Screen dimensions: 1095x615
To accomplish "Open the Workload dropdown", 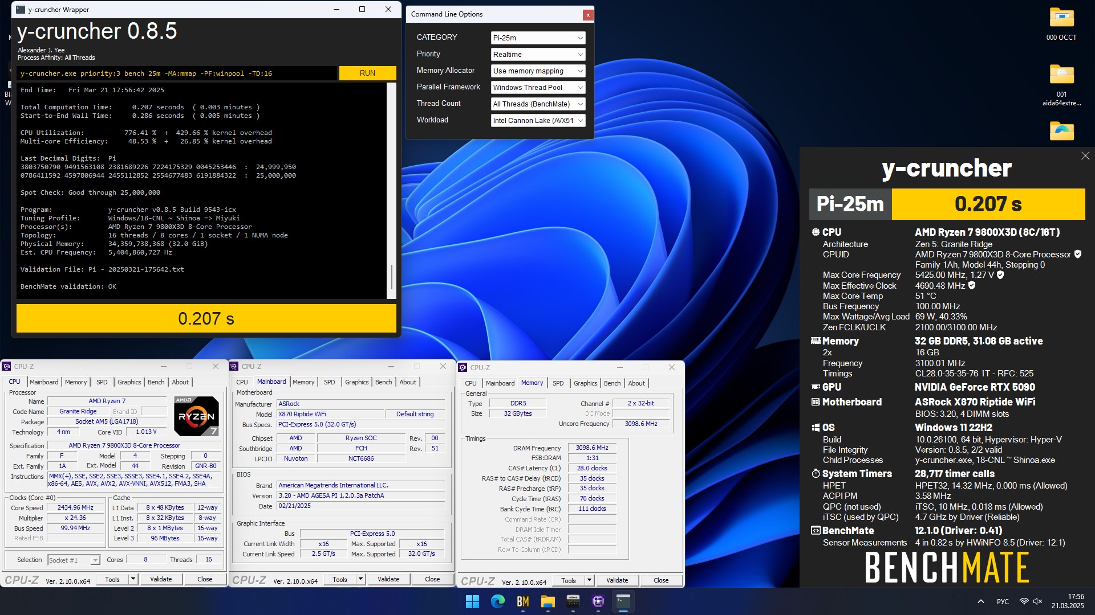I will 538,120.
